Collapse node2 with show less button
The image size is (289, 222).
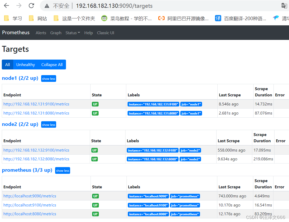(49, 125)
